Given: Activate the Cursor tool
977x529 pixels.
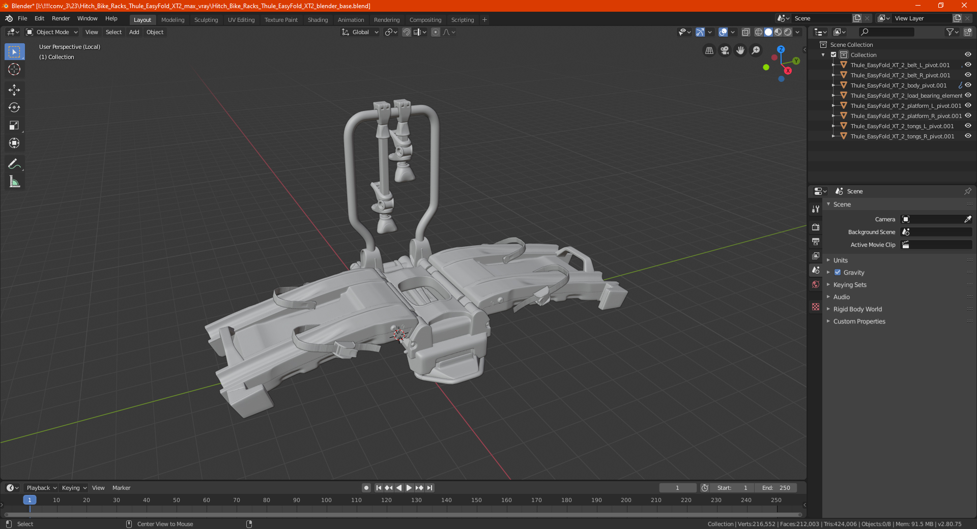Looking at the screenshot, I should (14, 69).
